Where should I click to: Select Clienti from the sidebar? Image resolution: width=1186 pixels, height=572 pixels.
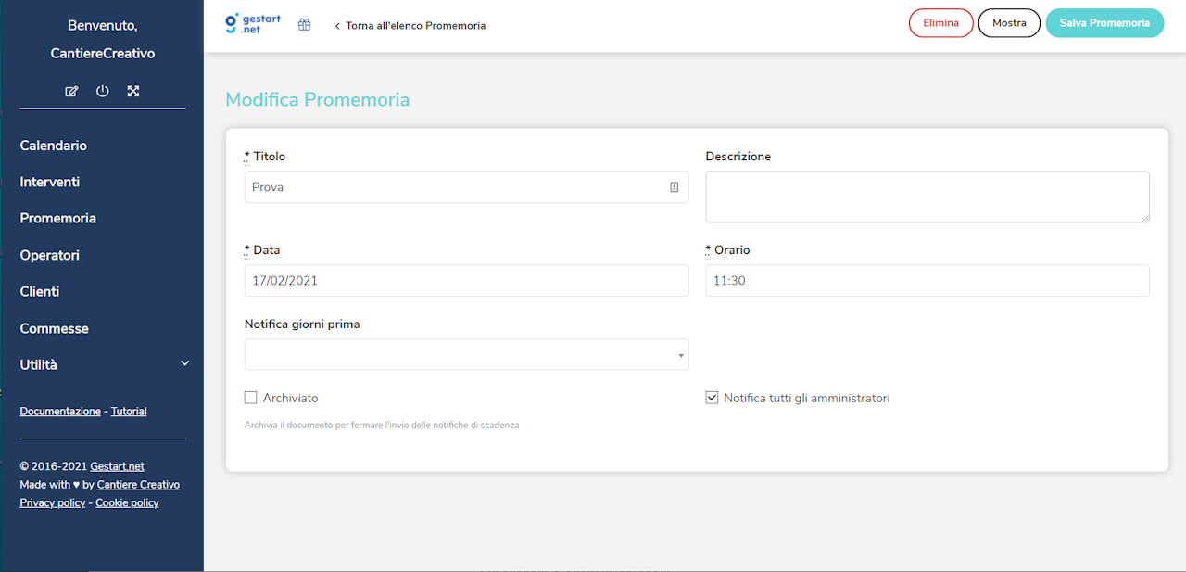click(40, 291)
